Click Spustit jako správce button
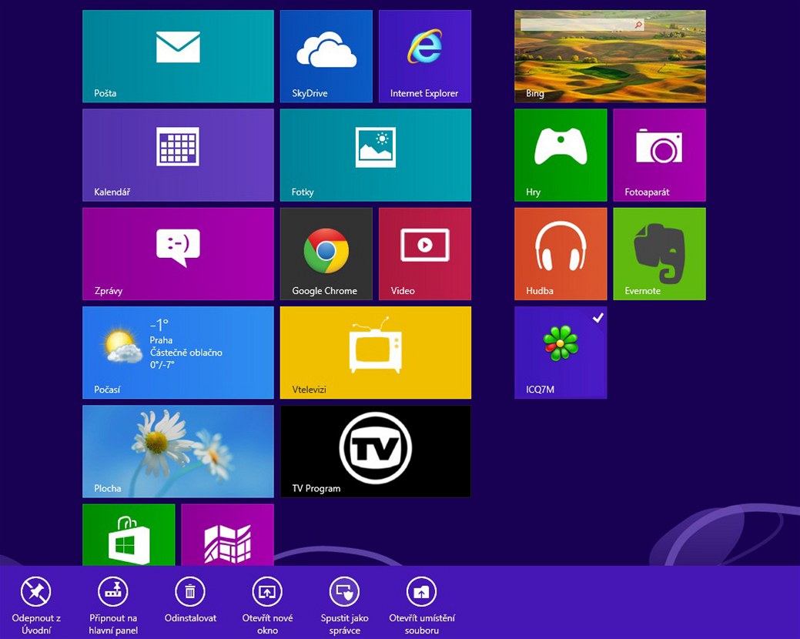The image size is (800, 639). pyautogui.click(x=344, y=606)
